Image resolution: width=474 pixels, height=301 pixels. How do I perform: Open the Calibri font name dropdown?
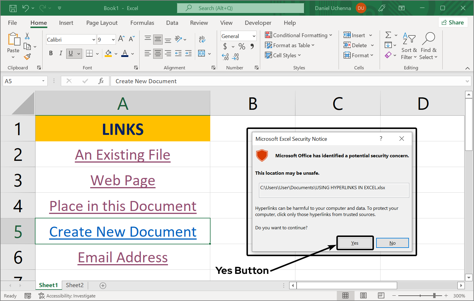click(x=93, y=40)
